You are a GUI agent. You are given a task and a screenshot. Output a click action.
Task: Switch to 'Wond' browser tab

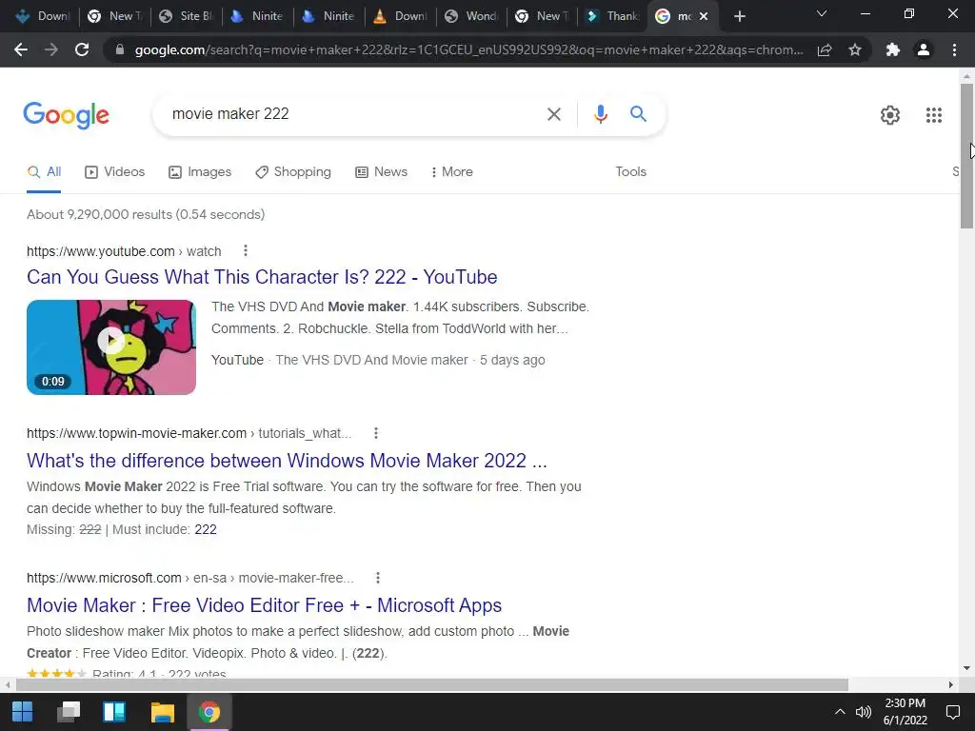(x=470, y=16)
